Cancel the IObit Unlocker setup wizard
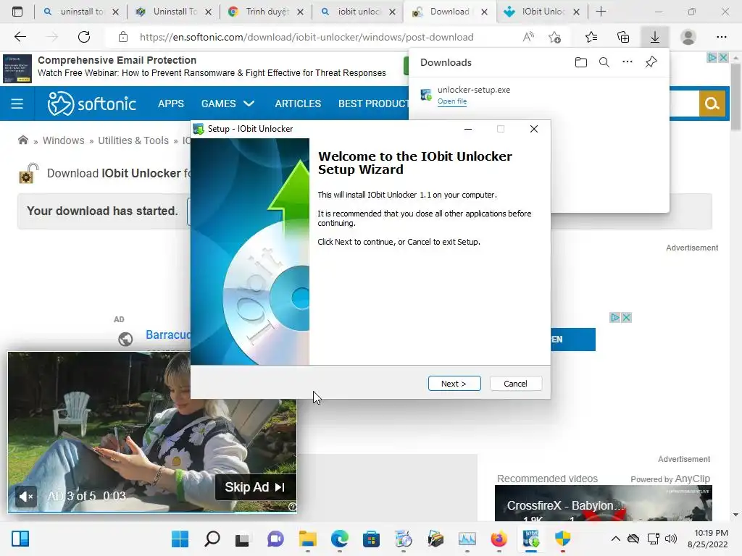This screenshot has height=556, width=742. click(515, 384)
